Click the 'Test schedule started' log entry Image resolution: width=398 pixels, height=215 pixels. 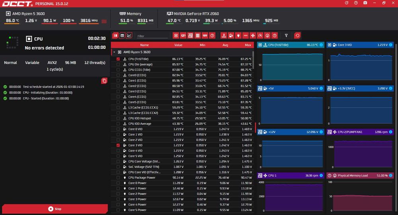[43, 87]
